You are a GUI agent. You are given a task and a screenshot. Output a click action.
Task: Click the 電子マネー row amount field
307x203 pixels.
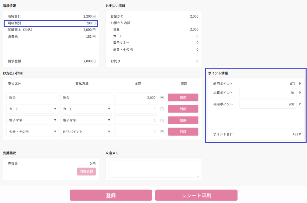click(x=136, y=120)
